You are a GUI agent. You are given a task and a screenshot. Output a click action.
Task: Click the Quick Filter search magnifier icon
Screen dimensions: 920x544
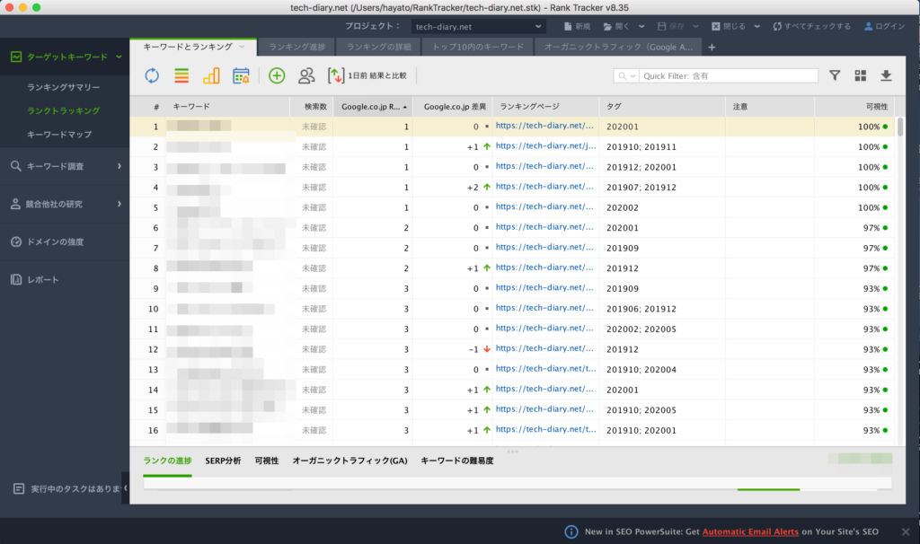pos(623,76)
